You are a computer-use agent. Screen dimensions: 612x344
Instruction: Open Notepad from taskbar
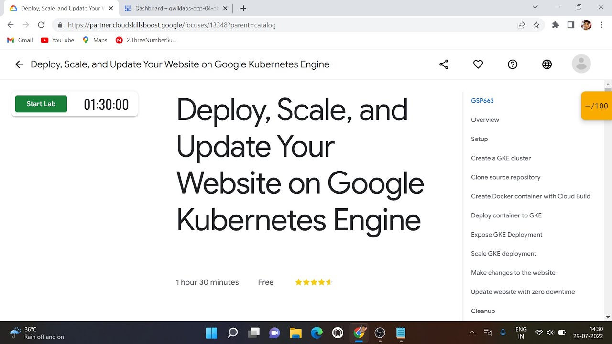point(401,333)
